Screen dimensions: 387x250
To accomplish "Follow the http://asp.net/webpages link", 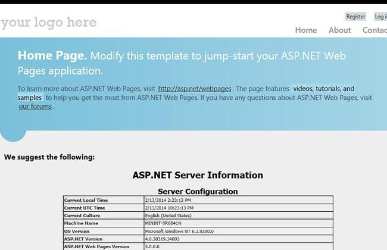I will (195, 89).
